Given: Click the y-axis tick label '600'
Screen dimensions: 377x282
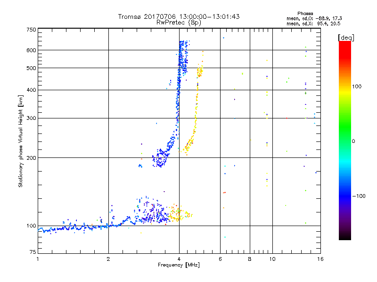Looking at the screenshot, I should tap(31, 50).
